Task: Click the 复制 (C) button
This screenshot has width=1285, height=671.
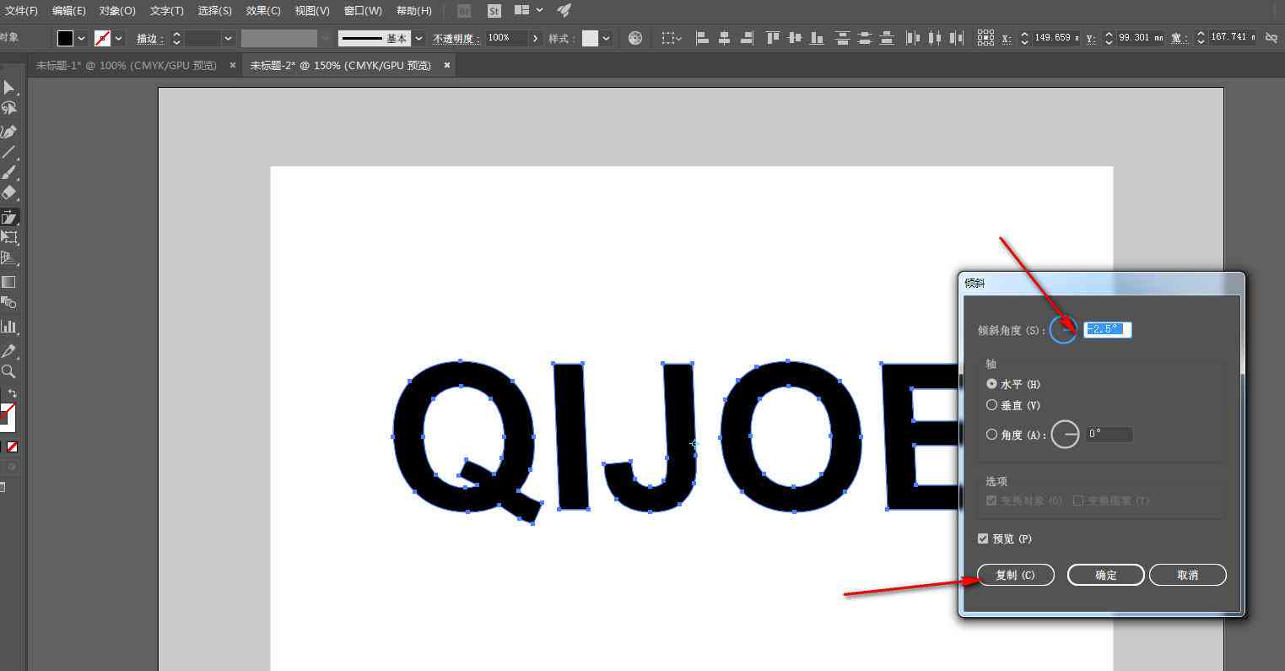Action: coord(1016,575)
